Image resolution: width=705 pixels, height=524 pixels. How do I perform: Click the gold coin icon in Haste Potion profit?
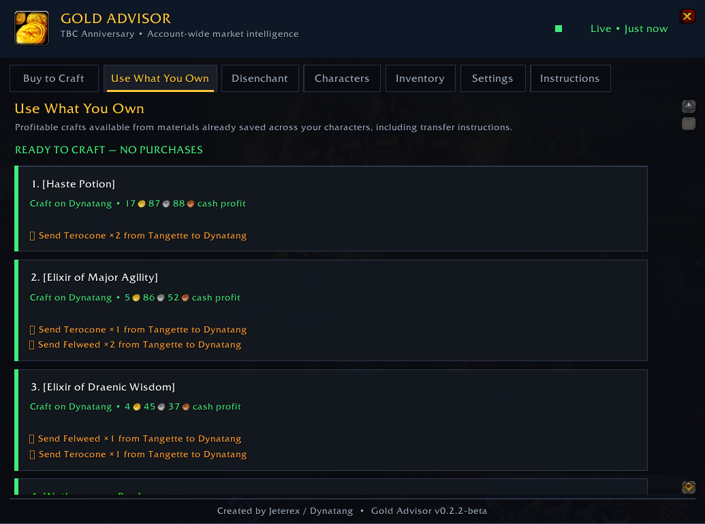142,204
